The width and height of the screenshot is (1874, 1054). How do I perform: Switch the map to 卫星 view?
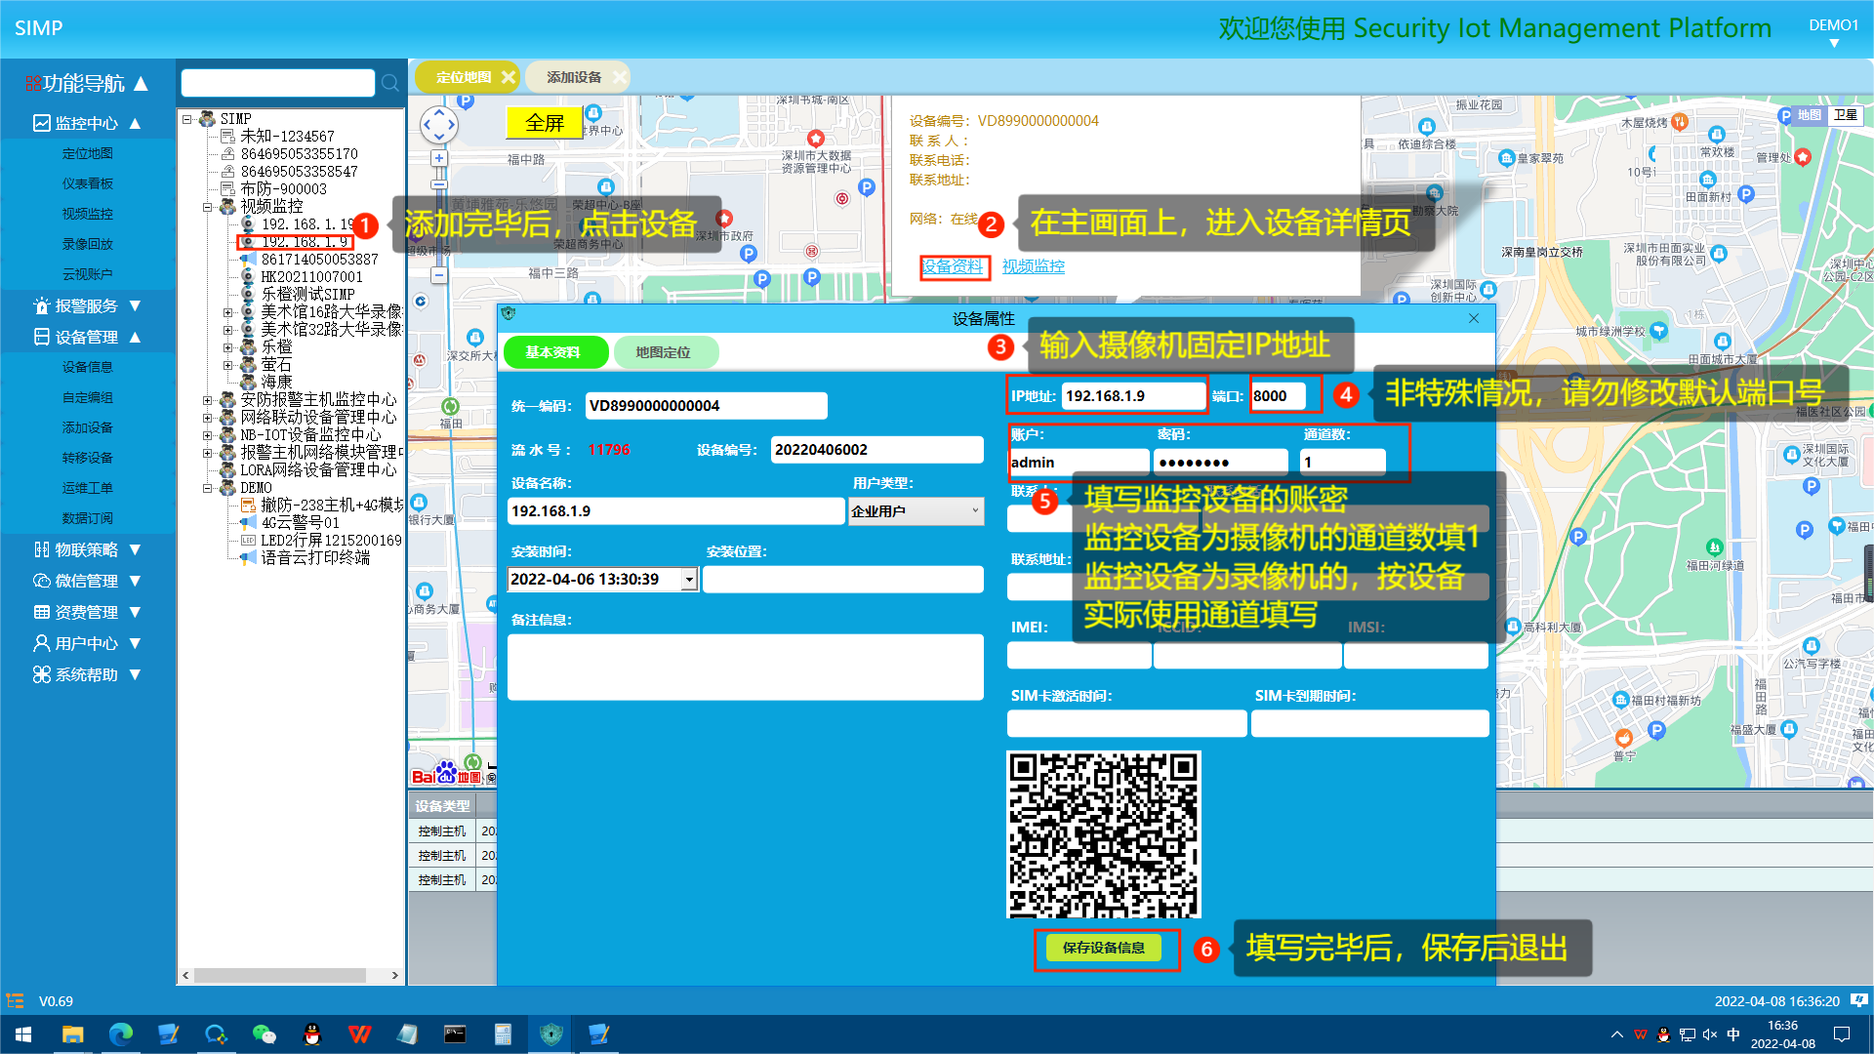pyautogui.click(x=1845, y=115)
